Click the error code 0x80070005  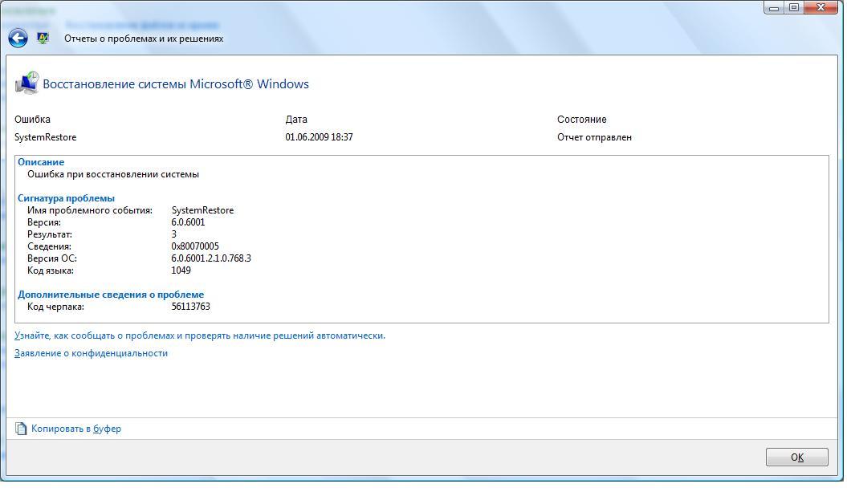coord(195,246)
